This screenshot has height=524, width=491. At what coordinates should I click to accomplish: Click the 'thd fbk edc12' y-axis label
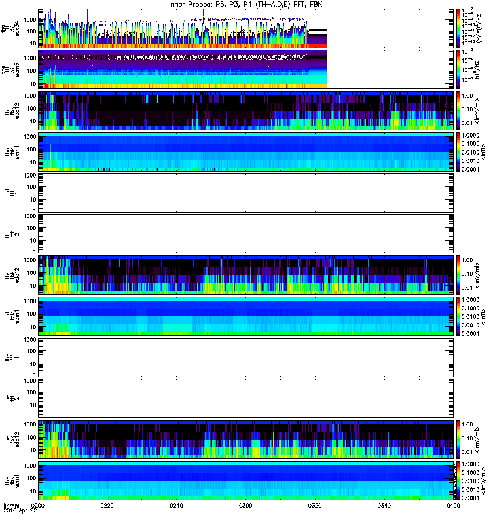tap(12, 275)
